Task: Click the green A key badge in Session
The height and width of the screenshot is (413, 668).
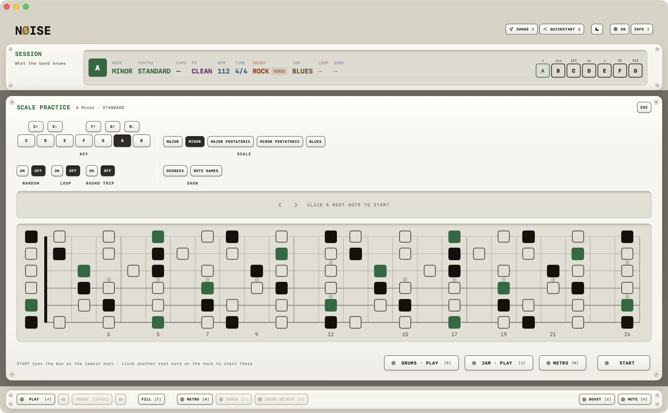Action: pyautogui.click(x=98, y=68)
